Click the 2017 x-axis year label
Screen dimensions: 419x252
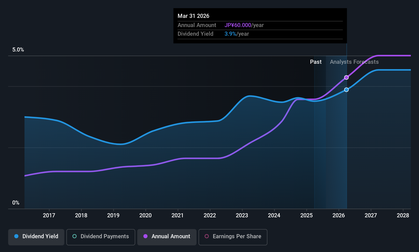pos(49,216)
